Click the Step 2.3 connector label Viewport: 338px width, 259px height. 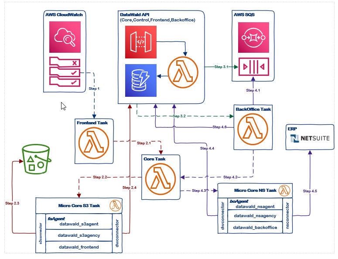pos(12,203)
